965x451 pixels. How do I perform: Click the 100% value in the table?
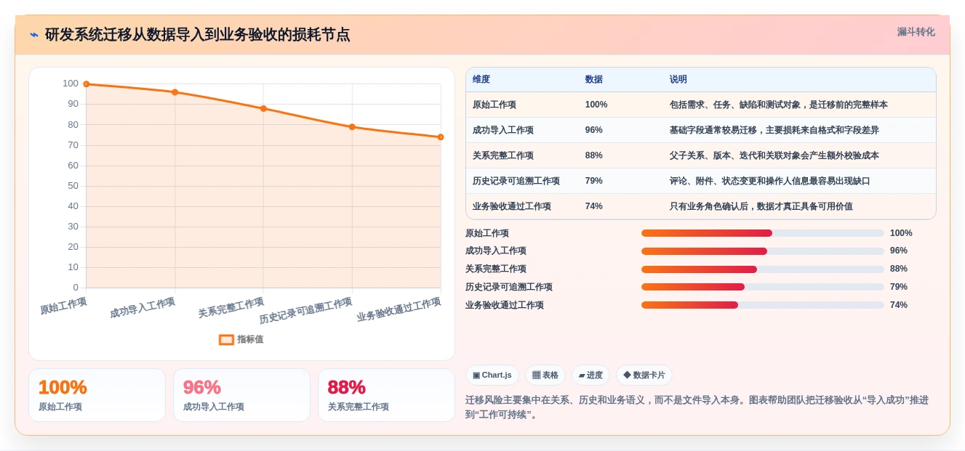(x=596, y=105)
